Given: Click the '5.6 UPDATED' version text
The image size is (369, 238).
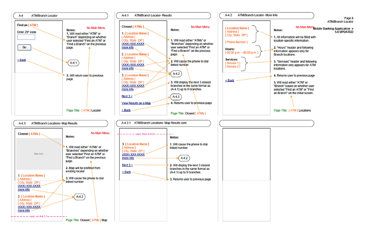Looking at the screenshot, I should pyautogui.click(x=344, y=32).
